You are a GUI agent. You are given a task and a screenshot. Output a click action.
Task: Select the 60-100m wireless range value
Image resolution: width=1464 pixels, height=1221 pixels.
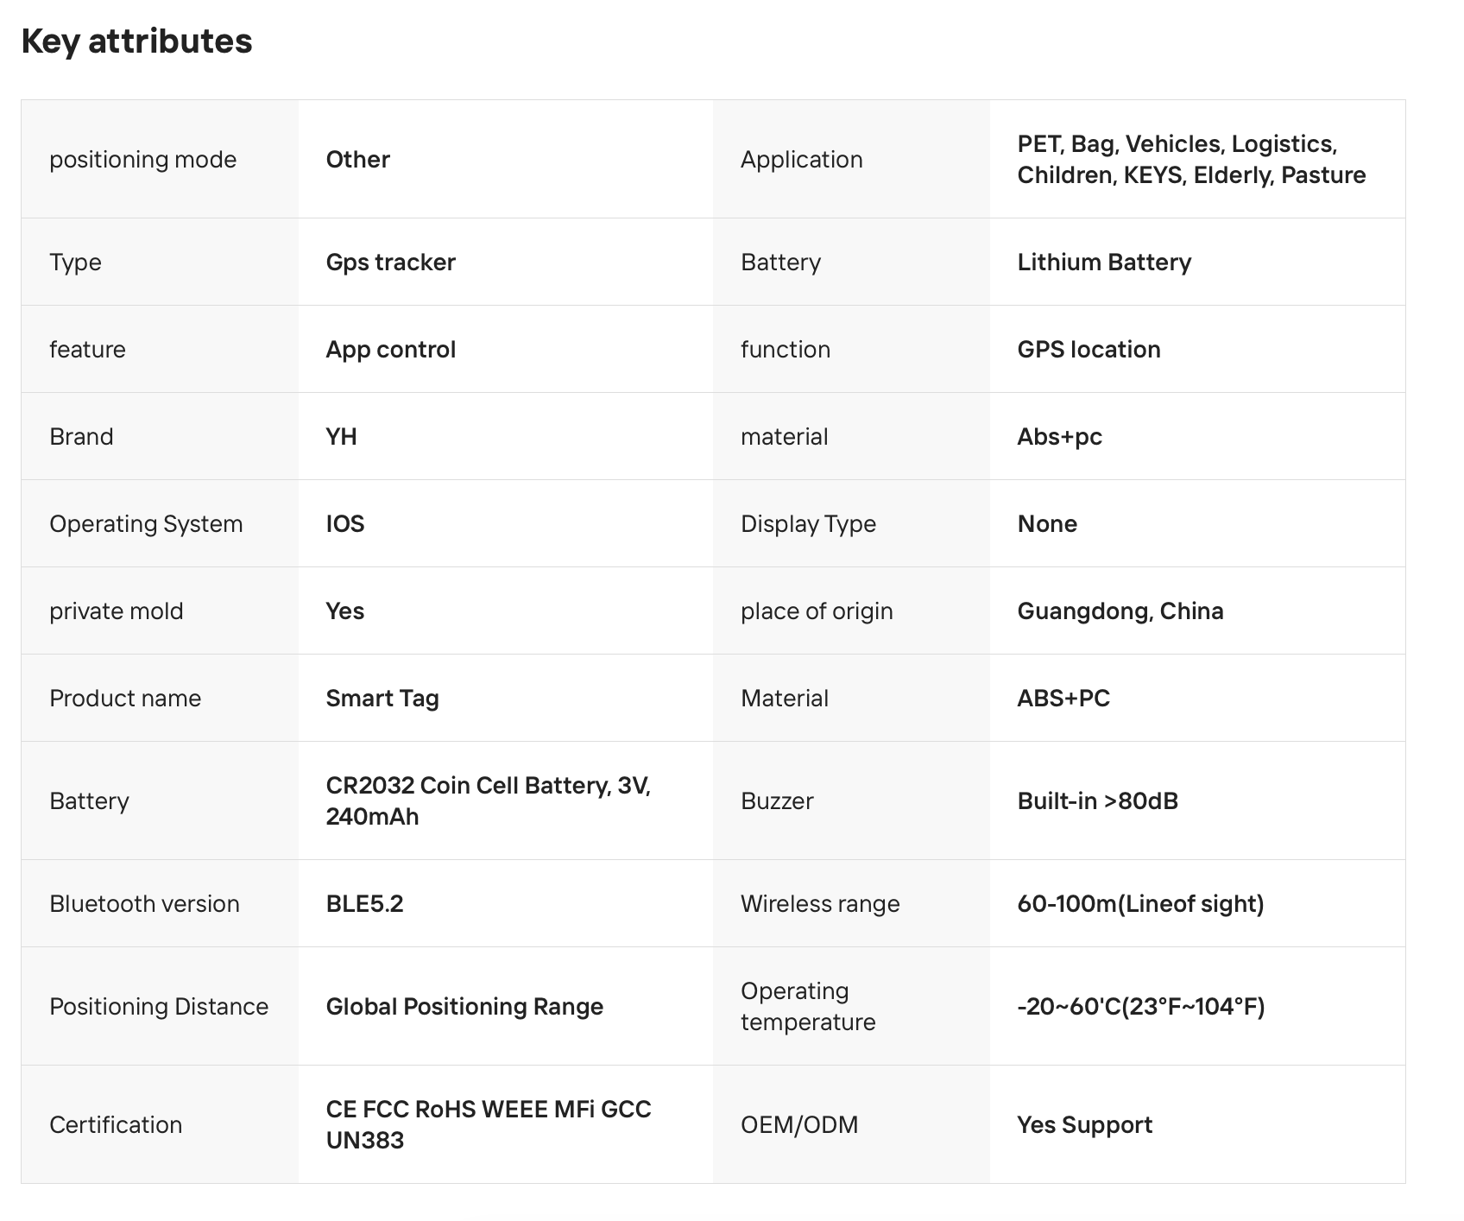1140,903
